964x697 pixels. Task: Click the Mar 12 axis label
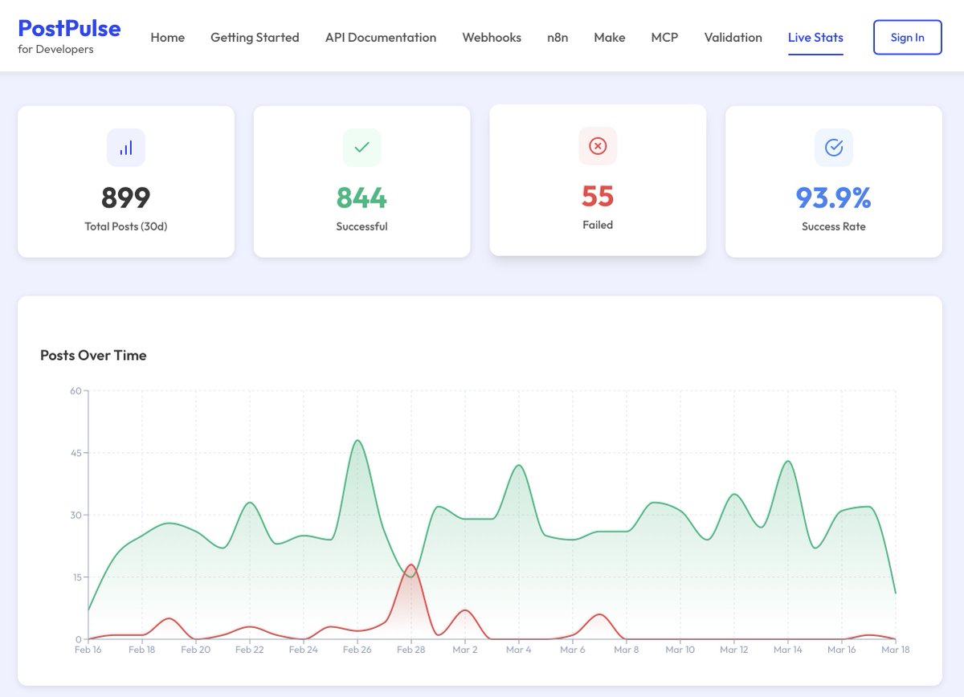tap(734, 650)
